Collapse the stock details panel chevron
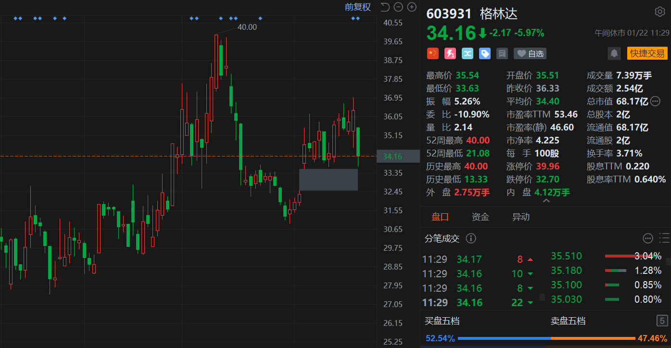 [x=546, y=201]
